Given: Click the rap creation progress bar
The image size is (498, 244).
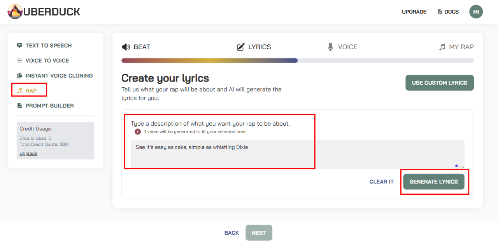Looking at the screenshot, I should (x=297, y=61).
